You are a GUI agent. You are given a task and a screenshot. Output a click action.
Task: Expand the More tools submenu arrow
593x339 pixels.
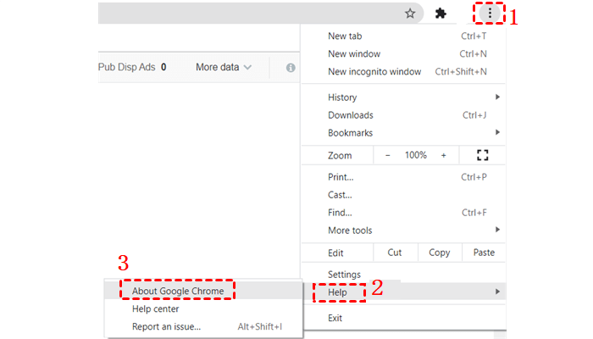click(x=498, y=230)
